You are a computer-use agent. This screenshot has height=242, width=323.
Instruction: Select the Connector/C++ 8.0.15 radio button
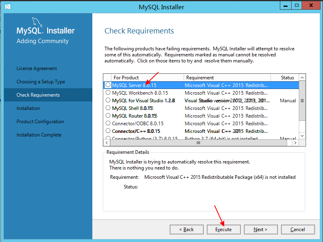(108, 131)
